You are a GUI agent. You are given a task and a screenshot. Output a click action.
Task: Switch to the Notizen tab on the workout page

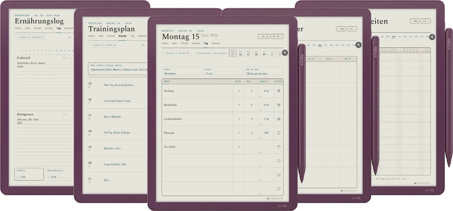pos(216,43)
